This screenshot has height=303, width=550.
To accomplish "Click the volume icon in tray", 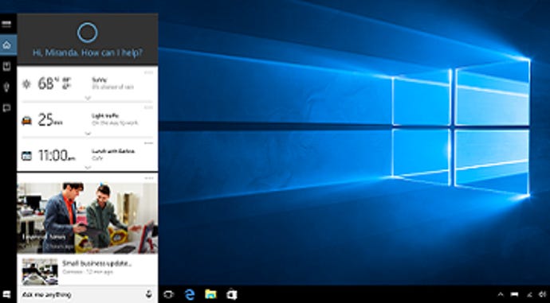I will [543, 294].
